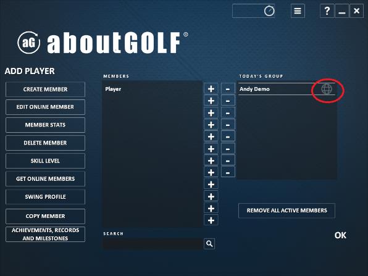Click the last plus button in the column

point(211,220)
